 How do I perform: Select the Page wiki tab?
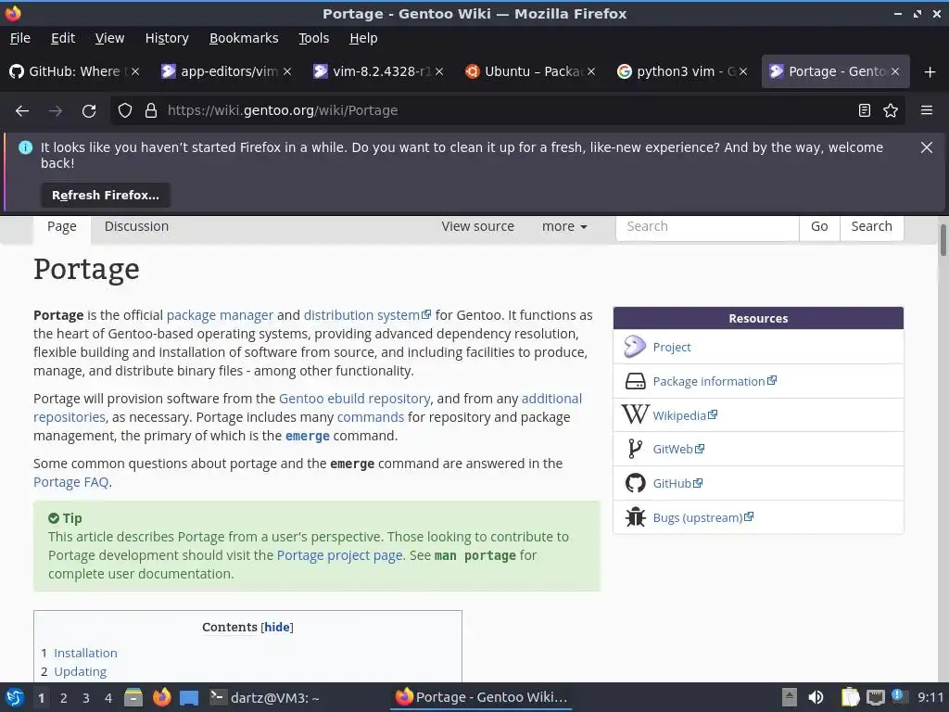click(x=62, y=226)
